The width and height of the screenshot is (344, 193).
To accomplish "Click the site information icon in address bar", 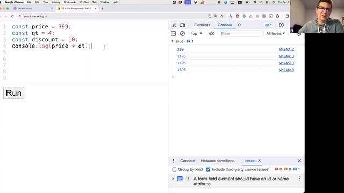I will [x=20, y=16].
